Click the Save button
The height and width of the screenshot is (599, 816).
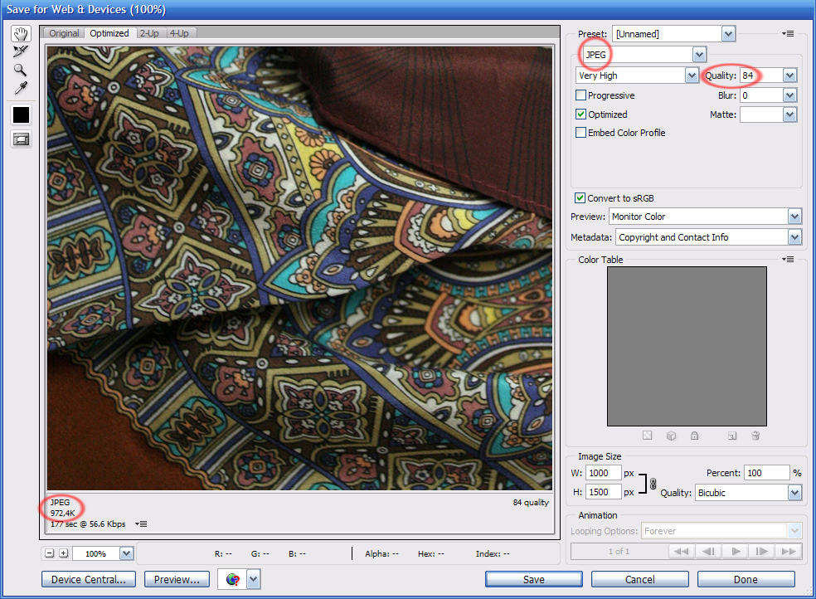click(x=533, y=579)
